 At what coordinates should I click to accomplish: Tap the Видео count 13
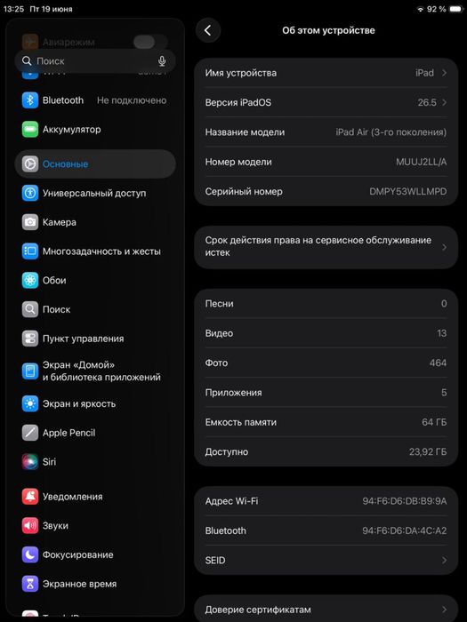pyautogui.click(x=441, y=333)
